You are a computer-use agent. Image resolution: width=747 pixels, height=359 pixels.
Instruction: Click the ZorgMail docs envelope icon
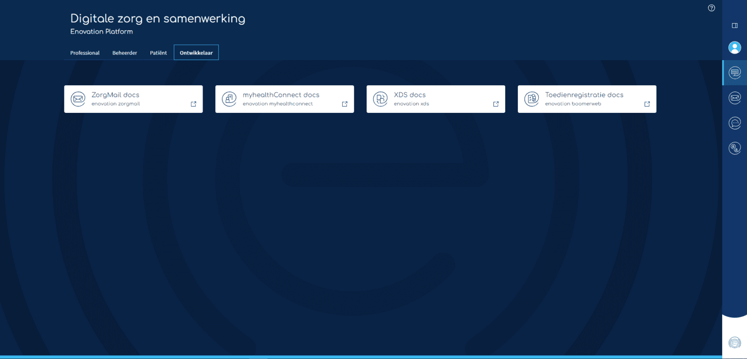click(78, 99)
